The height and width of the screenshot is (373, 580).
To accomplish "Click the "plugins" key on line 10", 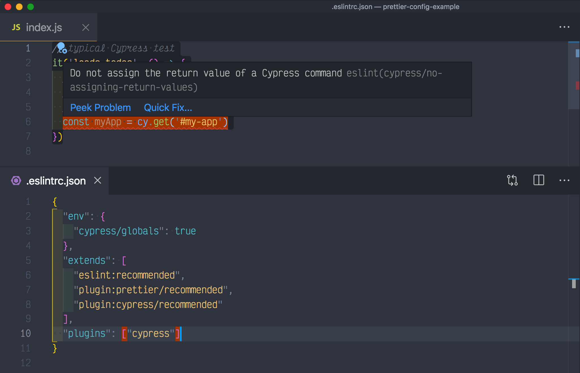I will 87,334.
